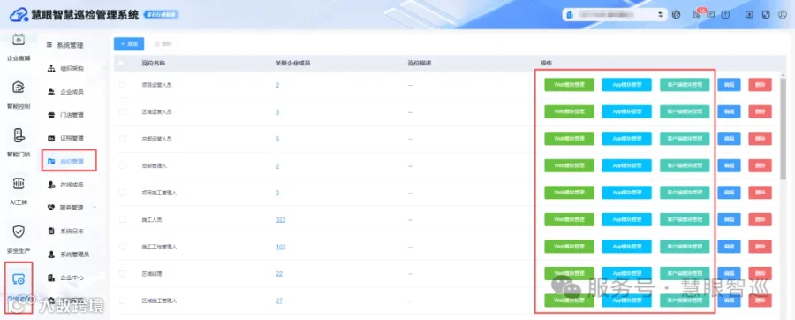Open the 企业直播 module icon
This screenshot has height=320, width=795.
click(19, 40)
